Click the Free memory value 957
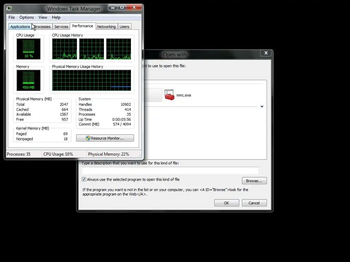The height and width of the screenshot is (262, 350). [x=65, y=120]
